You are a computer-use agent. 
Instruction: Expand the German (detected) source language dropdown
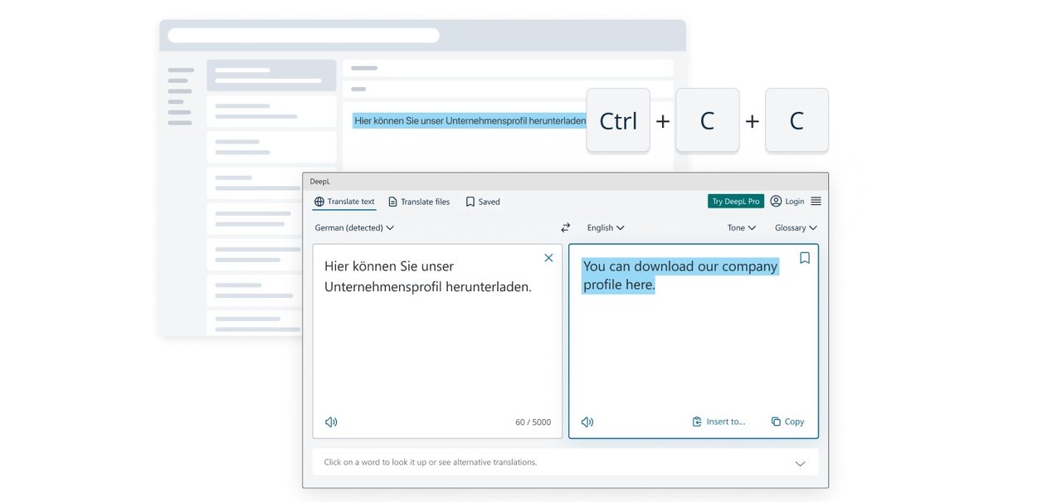pyautogui.click(x=354, y=227)
